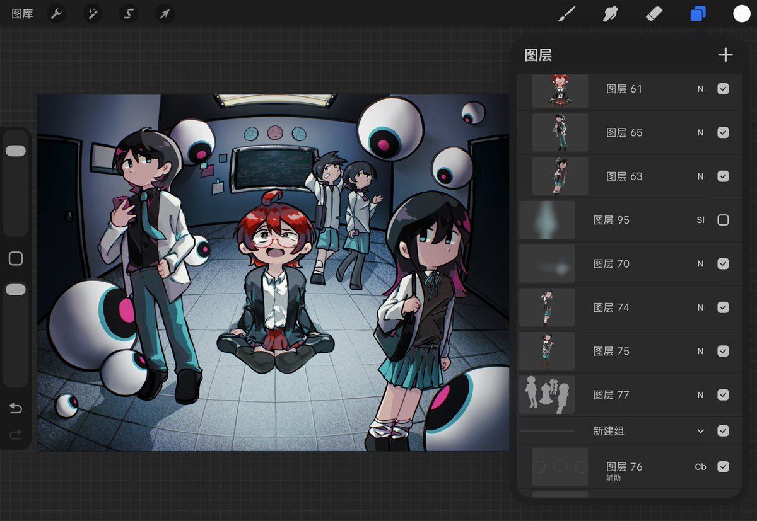This screenshot has height=521, width=757.
Task: Open blend mode Sl of 图层 95
Action: pyautogui.click(x=700, y=220)
